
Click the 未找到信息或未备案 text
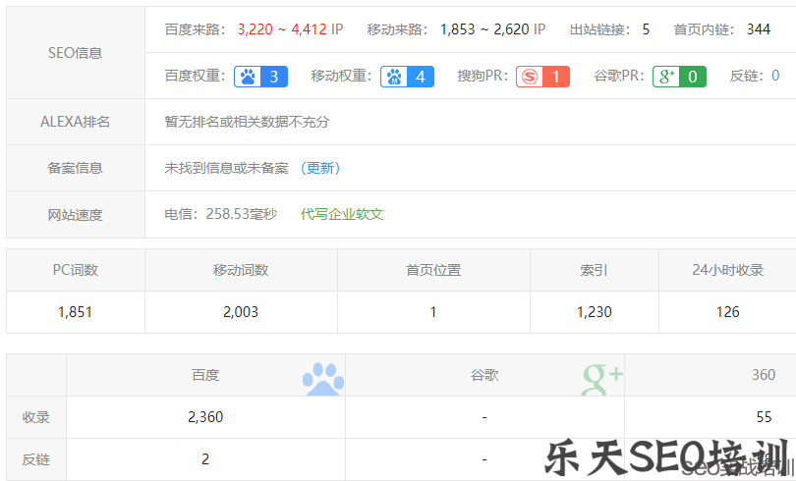pos(226,168)
